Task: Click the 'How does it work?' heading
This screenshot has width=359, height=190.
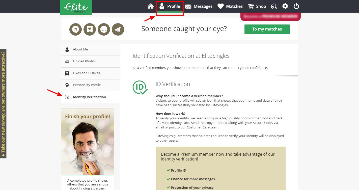Action: click(x=171, y=114)
